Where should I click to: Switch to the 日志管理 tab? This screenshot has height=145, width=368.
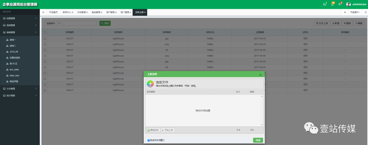click(81, 12)
